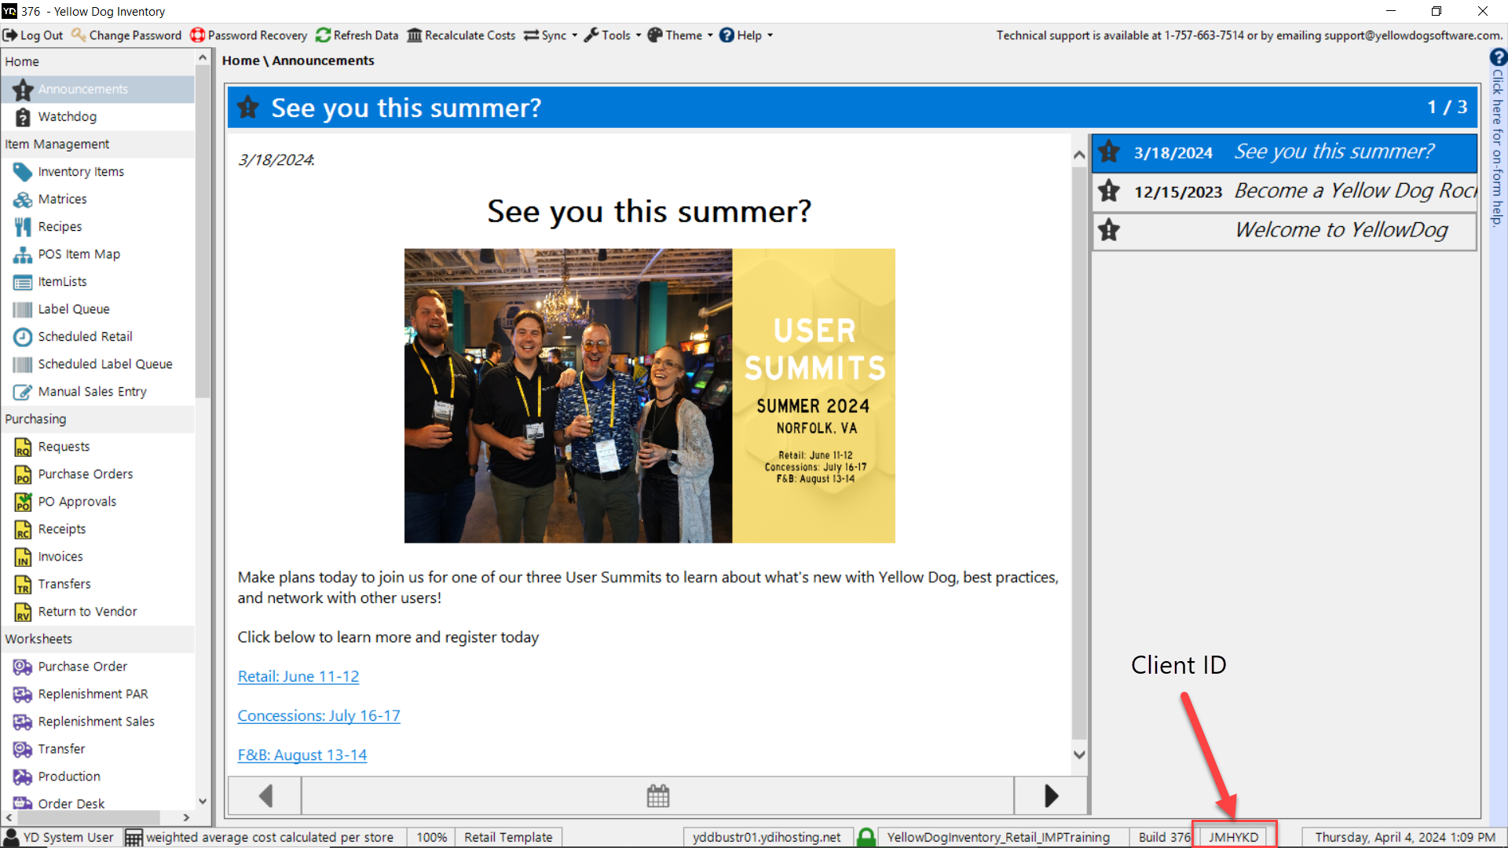Follow the Concessions: July 16-17 link

[319, 716]
